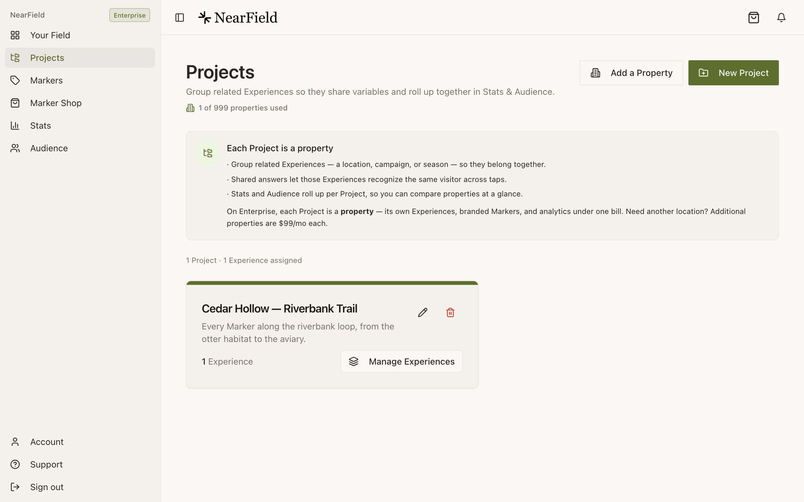
Task: Edit Cedar Hollow project with pencil icon
Action: 423,312
